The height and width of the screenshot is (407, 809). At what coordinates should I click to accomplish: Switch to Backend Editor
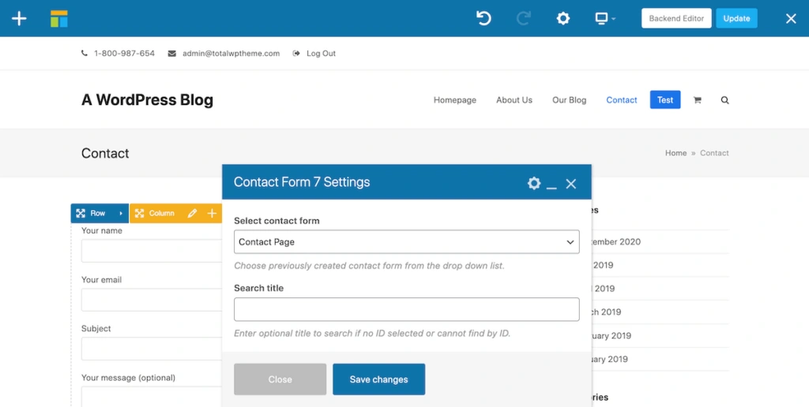676,18
